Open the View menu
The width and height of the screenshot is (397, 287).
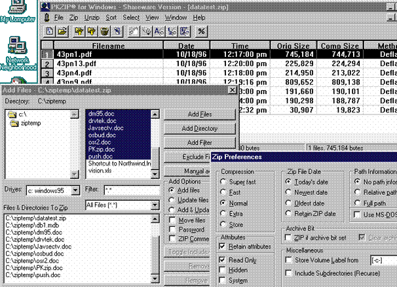(152, 18)
